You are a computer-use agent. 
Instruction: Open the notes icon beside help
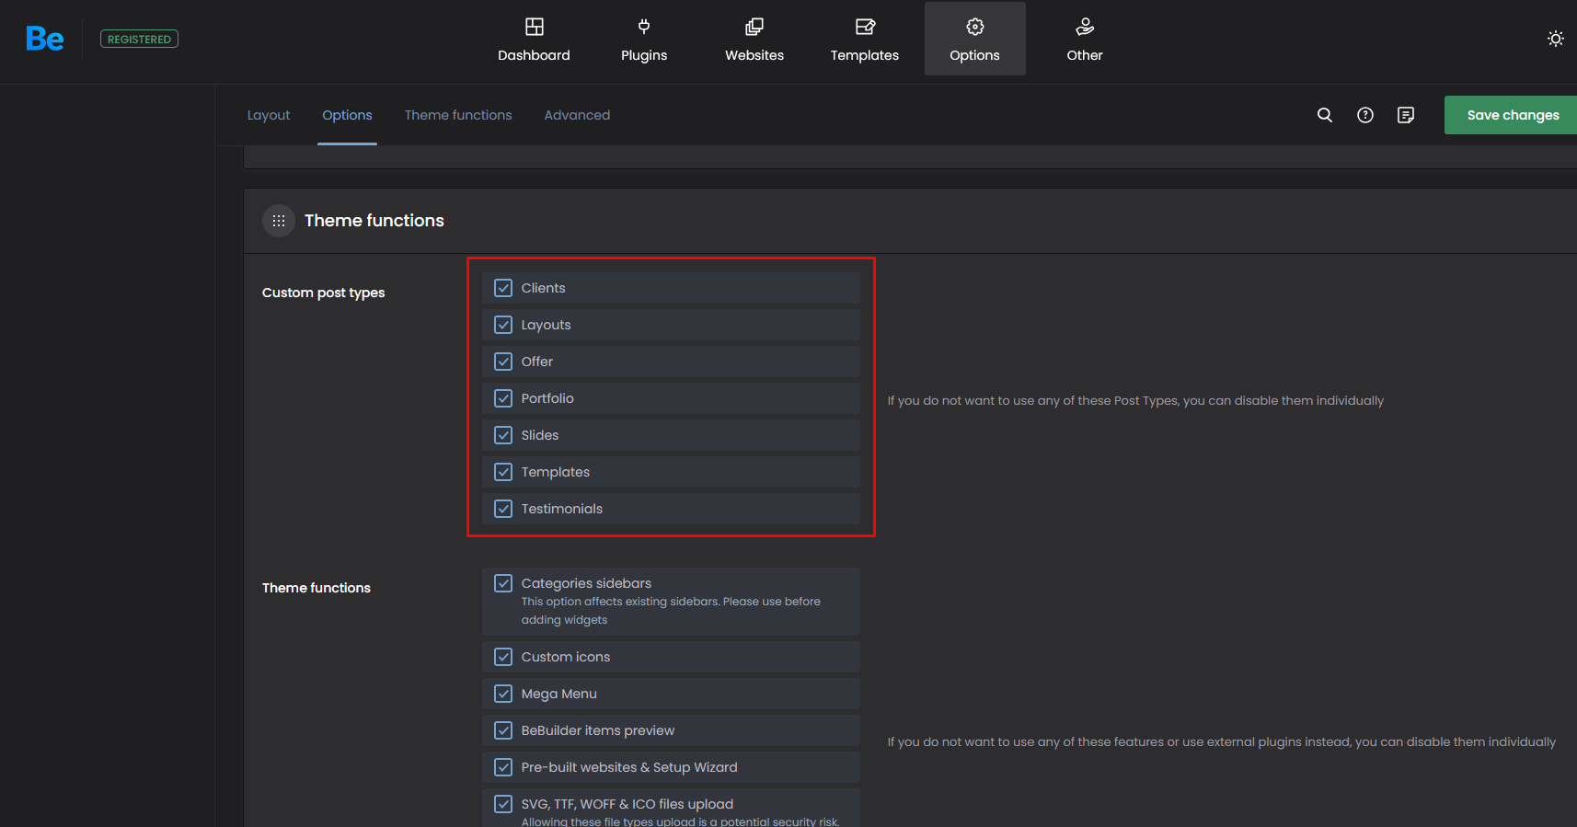pos(1405,115)
